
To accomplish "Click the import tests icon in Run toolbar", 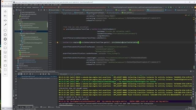I will pos(41,74).
